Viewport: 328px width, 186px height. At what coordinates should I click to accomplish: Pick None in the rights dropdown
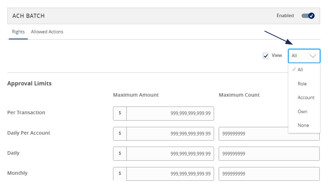(303, 125)
